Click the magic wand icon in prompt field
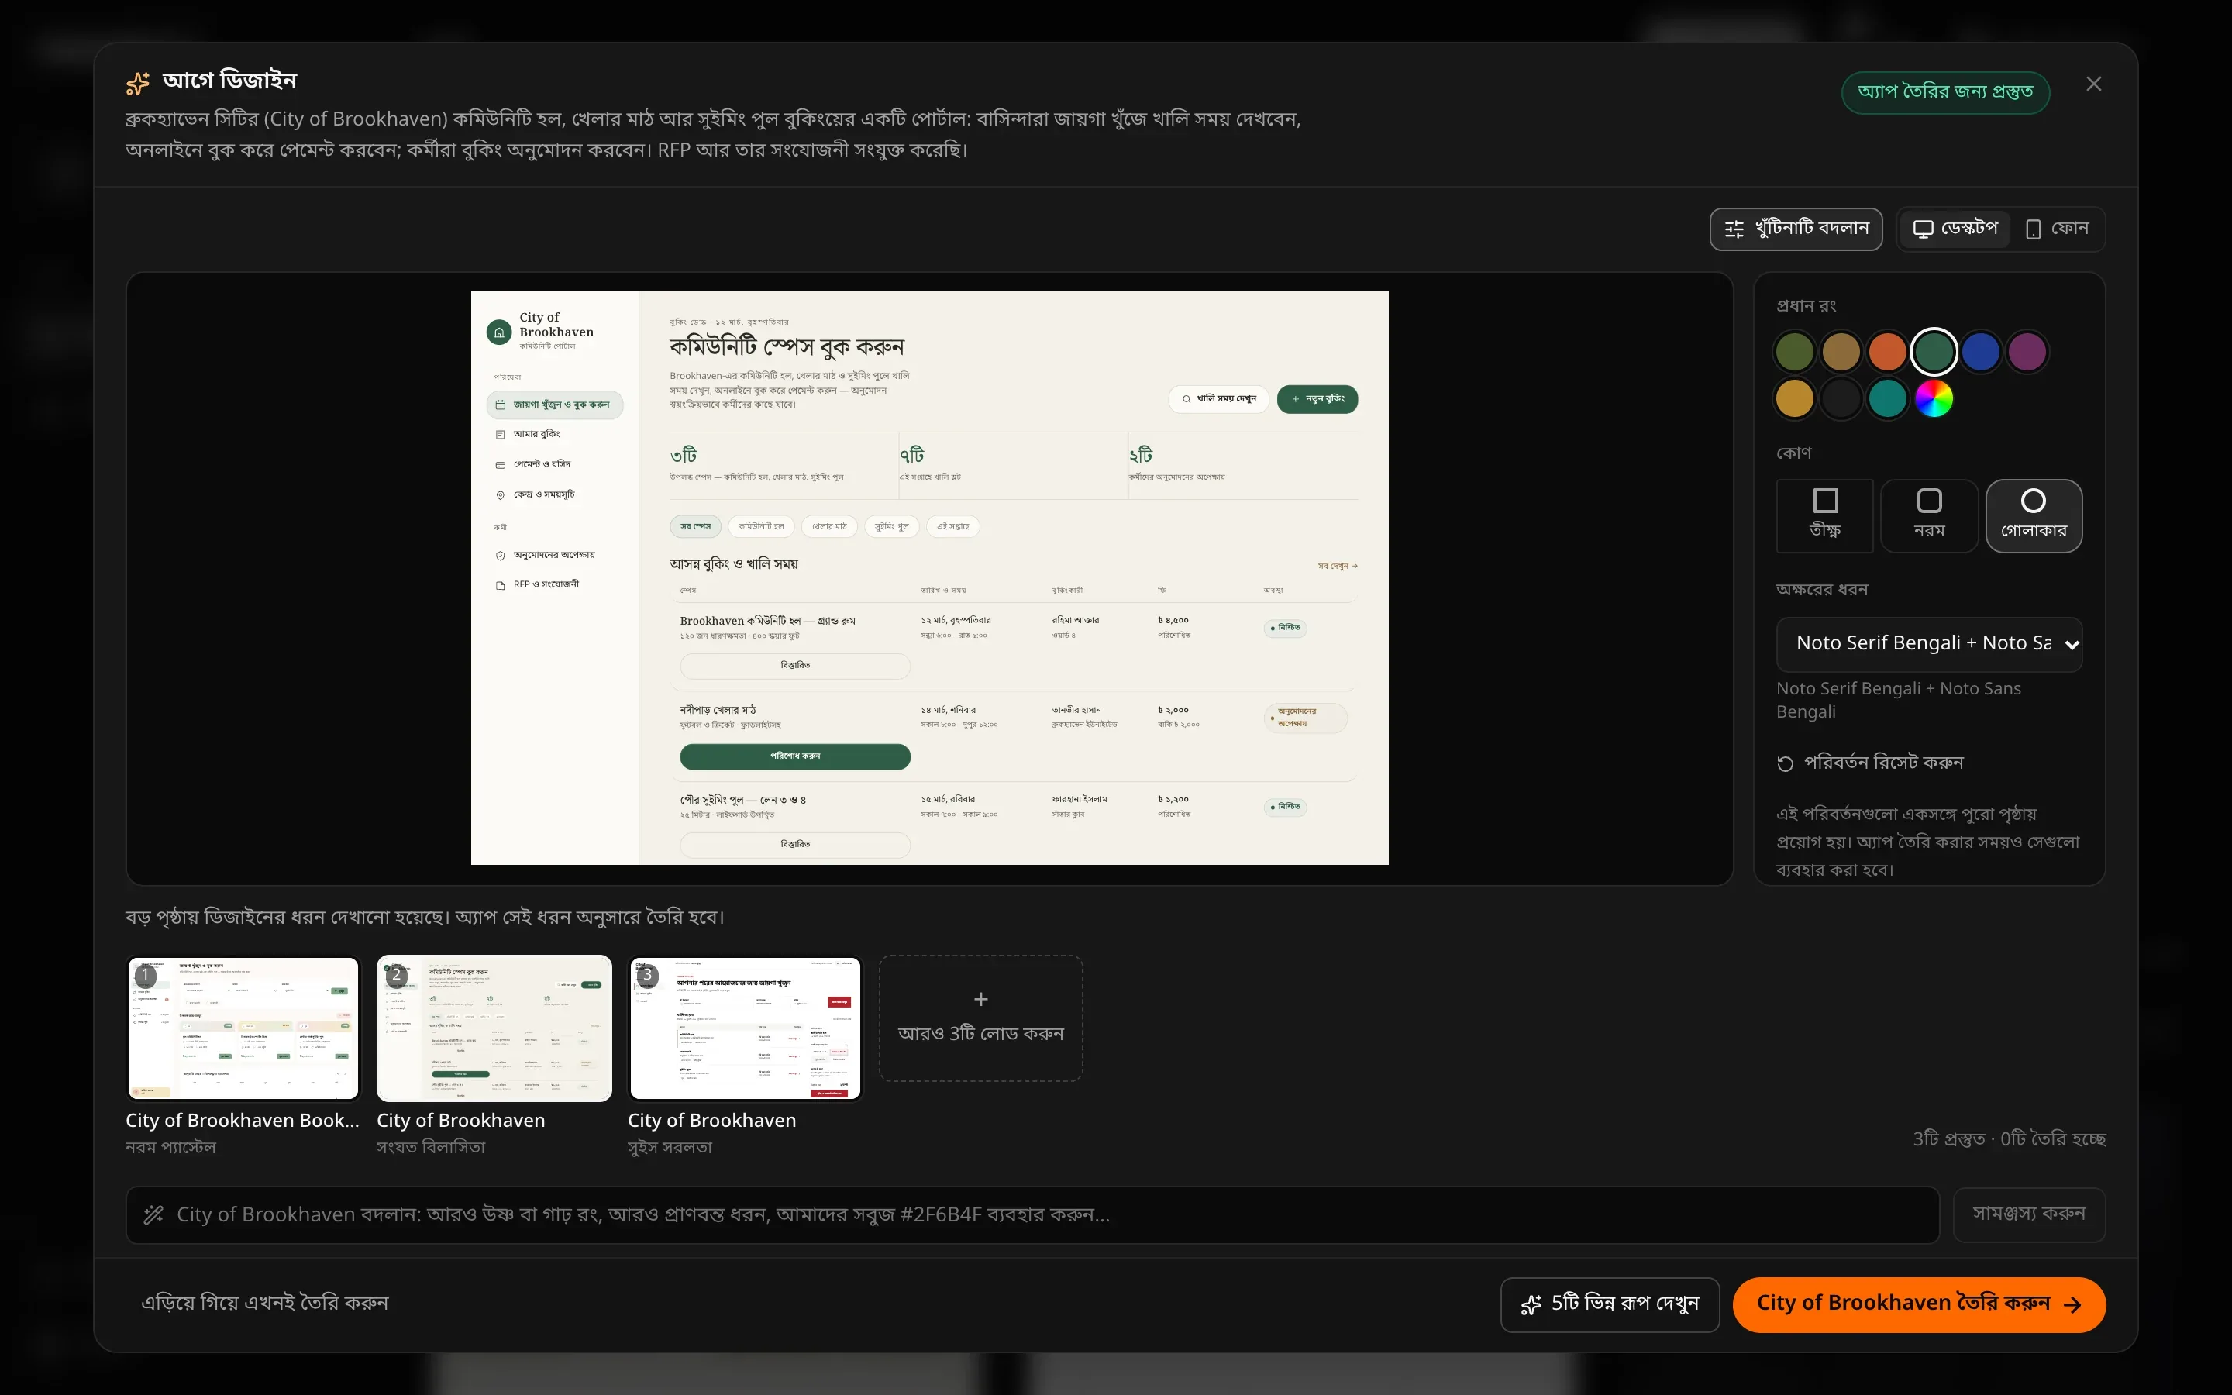Screen dimensions: 2232x1395 (153, 1214)
